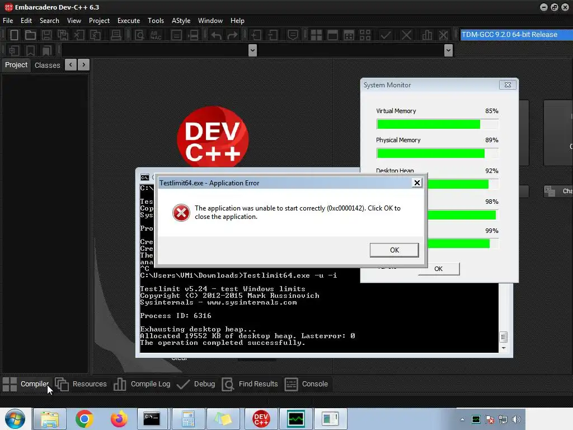Click the right chevron beside Classes tab
The image size is (573, 430).
tap(84, 65)
